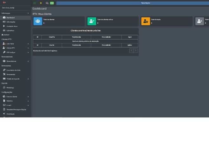Click the green badge in the top bar

(52, 3)
